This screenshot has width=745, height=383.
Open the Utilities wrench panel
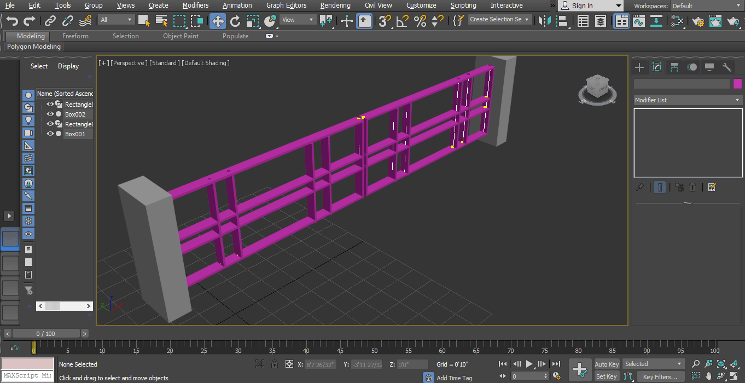[727, 67]
